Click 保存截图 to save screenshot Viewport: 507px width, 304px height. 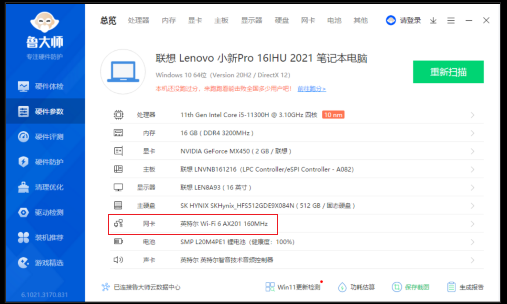pyautogui.click(x=411, y=287)
